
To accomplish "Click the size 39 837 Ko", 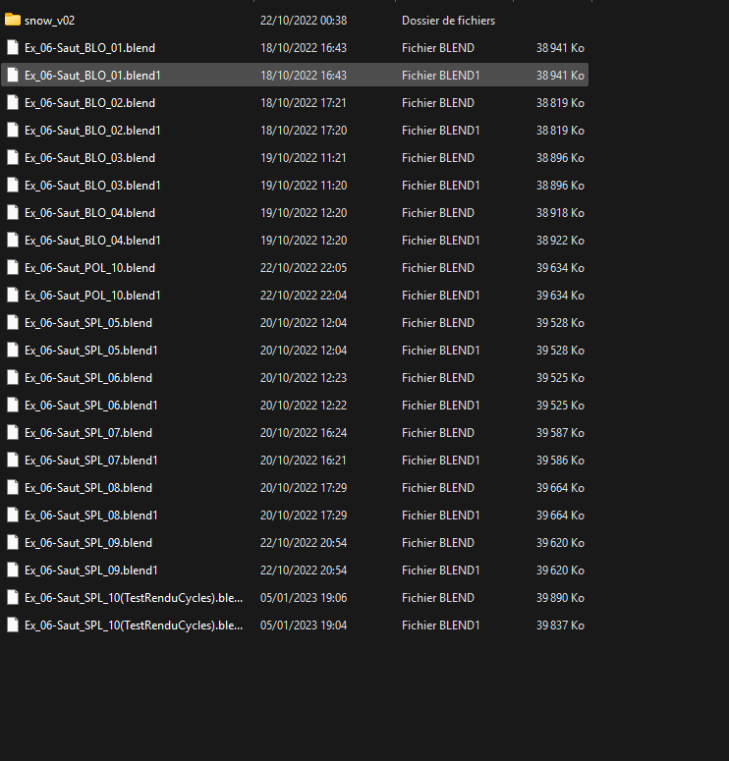I will click(560, 625).
